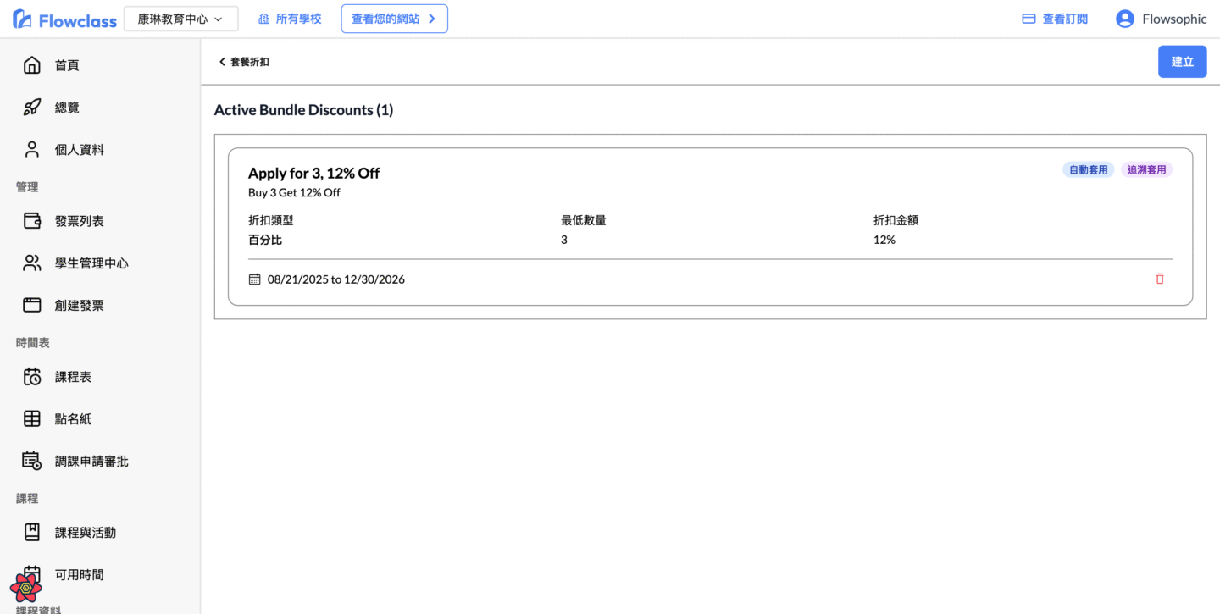Screen dimensions: 1220x614
Task: Click the rocket icon for 總覽
Action: [x=32, y=108]
